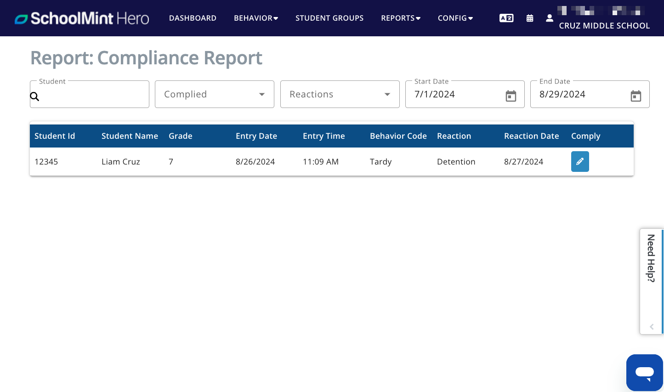
Task: Sort by Entry Time column header
Action: pos(324,136)
